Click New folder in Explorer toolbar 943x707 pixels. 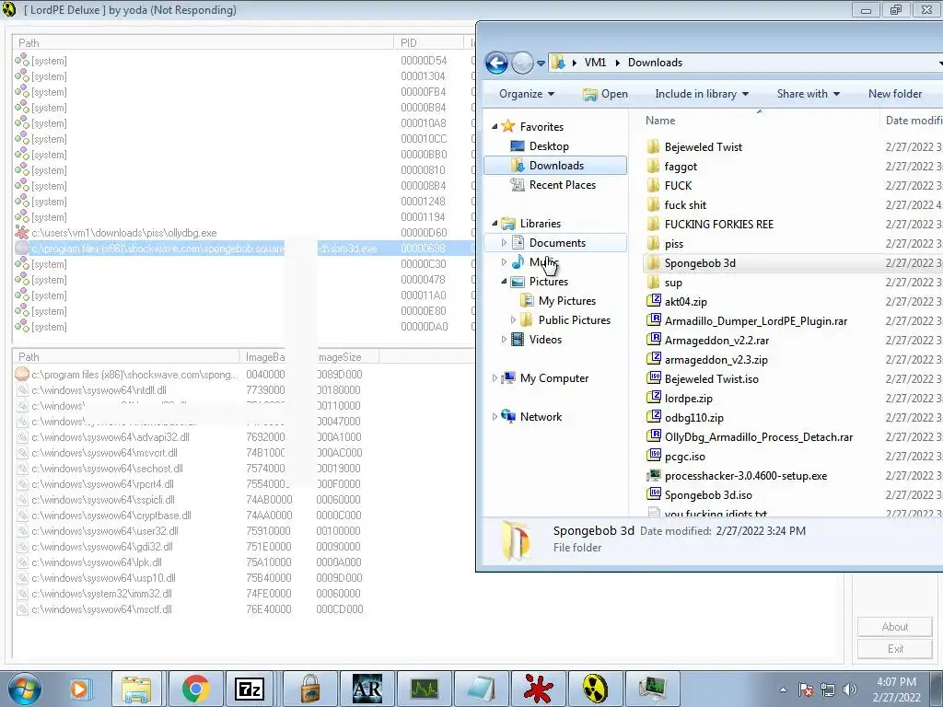tap(895, 94)
